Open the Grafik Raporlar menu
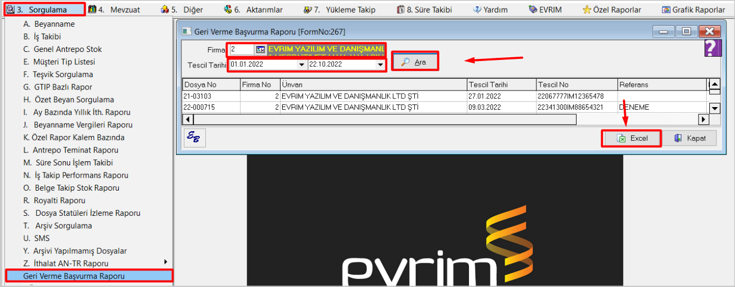 coord(693,10)
